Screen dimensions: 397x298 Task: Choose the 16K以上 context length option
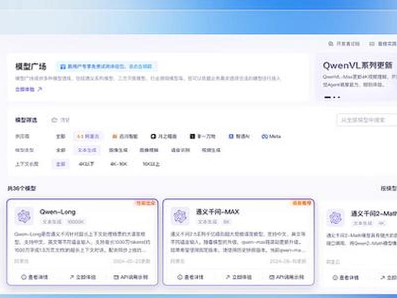pyautogui.click(x=151, y=164)
